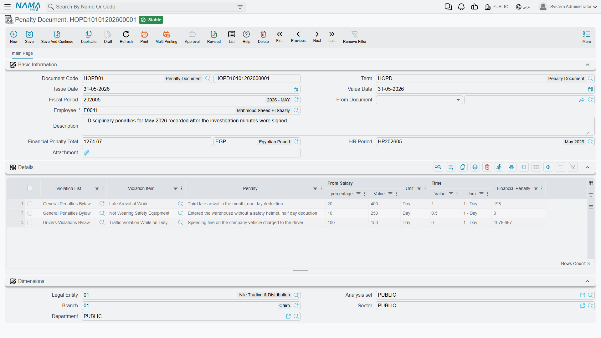The image size is (601, 338).
Task: Check the Late Arrival at Work row
Action: click(30, 204)
